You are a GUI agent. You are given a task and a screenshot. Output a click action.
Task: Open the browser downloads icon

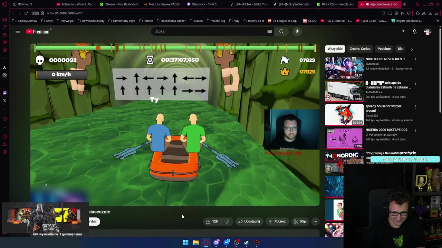[430, 13]
